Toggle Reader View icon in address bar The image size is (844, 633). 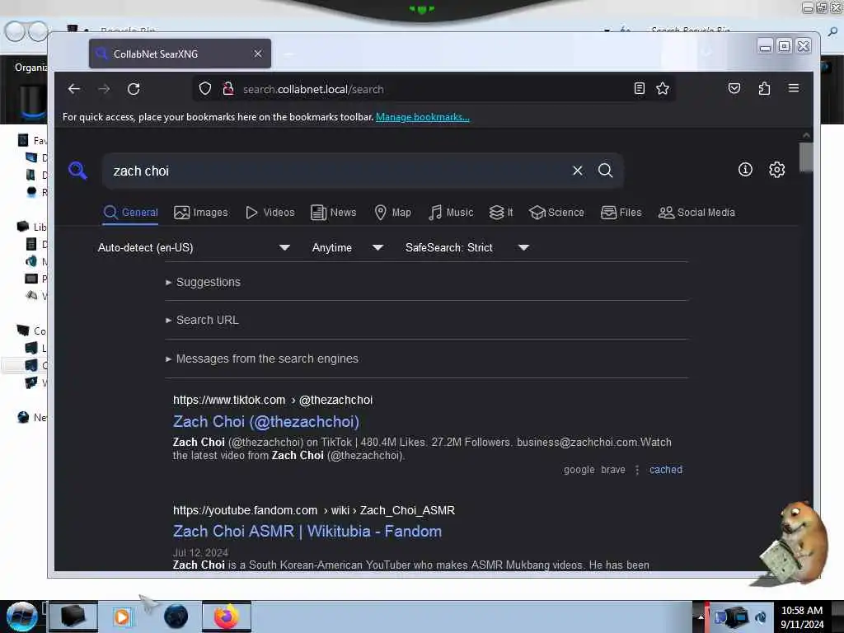click(x=639, y=88)
